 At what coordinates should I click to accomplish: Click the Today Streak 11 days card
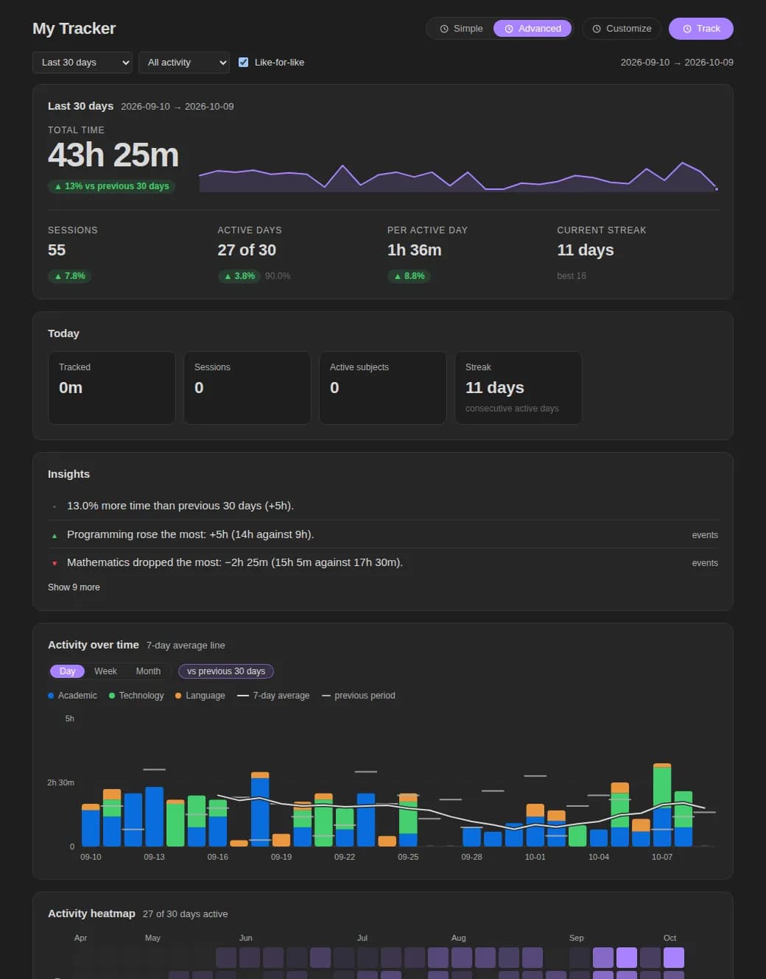pos(519,388)
